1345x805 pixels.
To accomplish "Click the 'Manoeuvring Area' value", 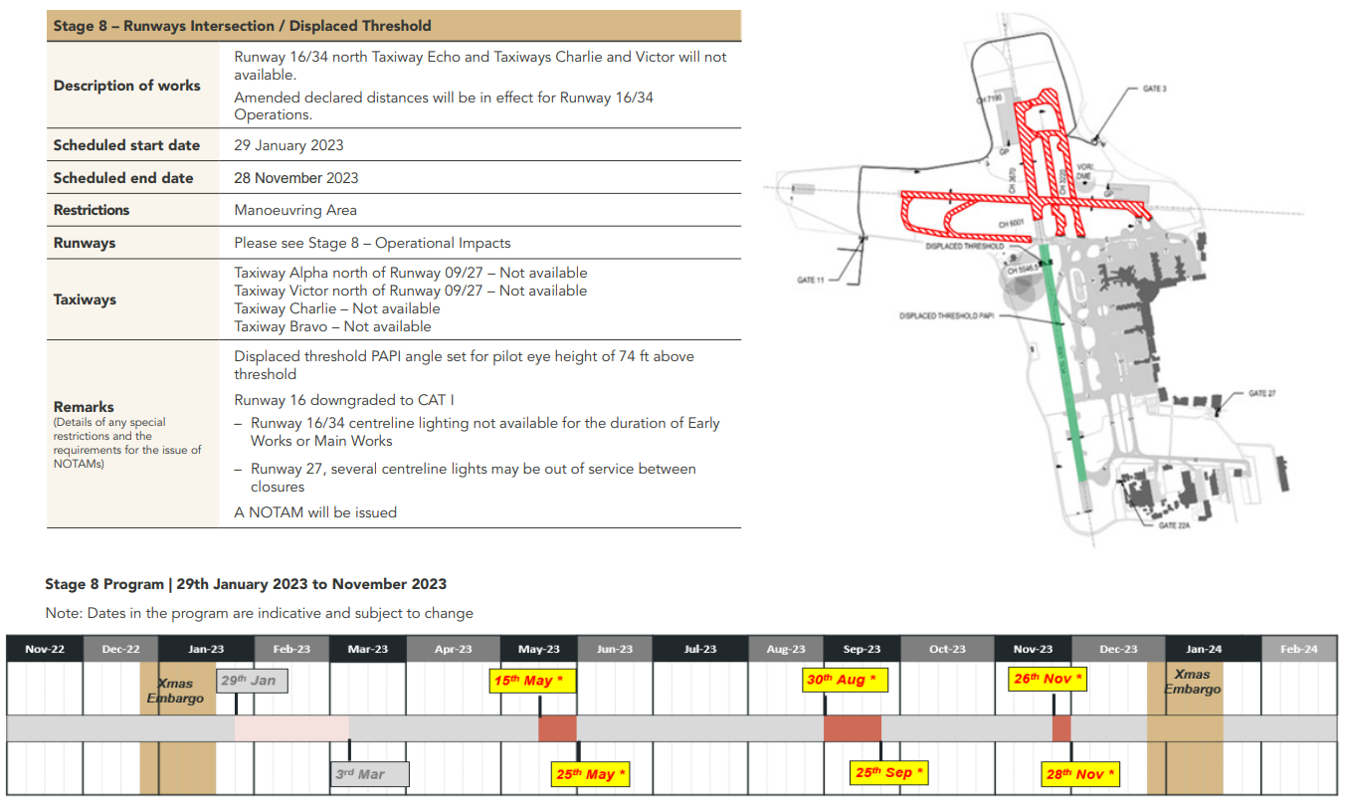I will (x=295, y=210).
